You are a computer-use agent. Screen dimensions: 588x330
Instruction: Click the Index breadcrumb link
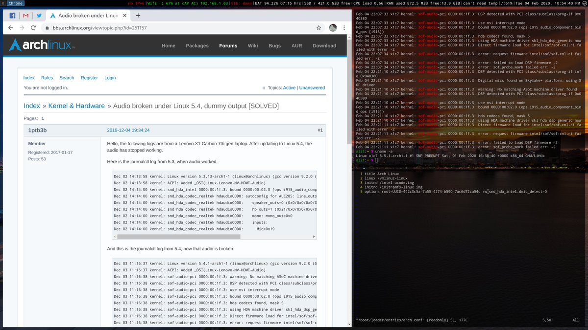[32, 106]
